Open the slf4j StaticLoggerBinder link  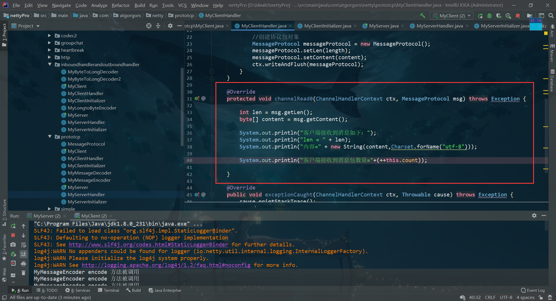[148, 244]
